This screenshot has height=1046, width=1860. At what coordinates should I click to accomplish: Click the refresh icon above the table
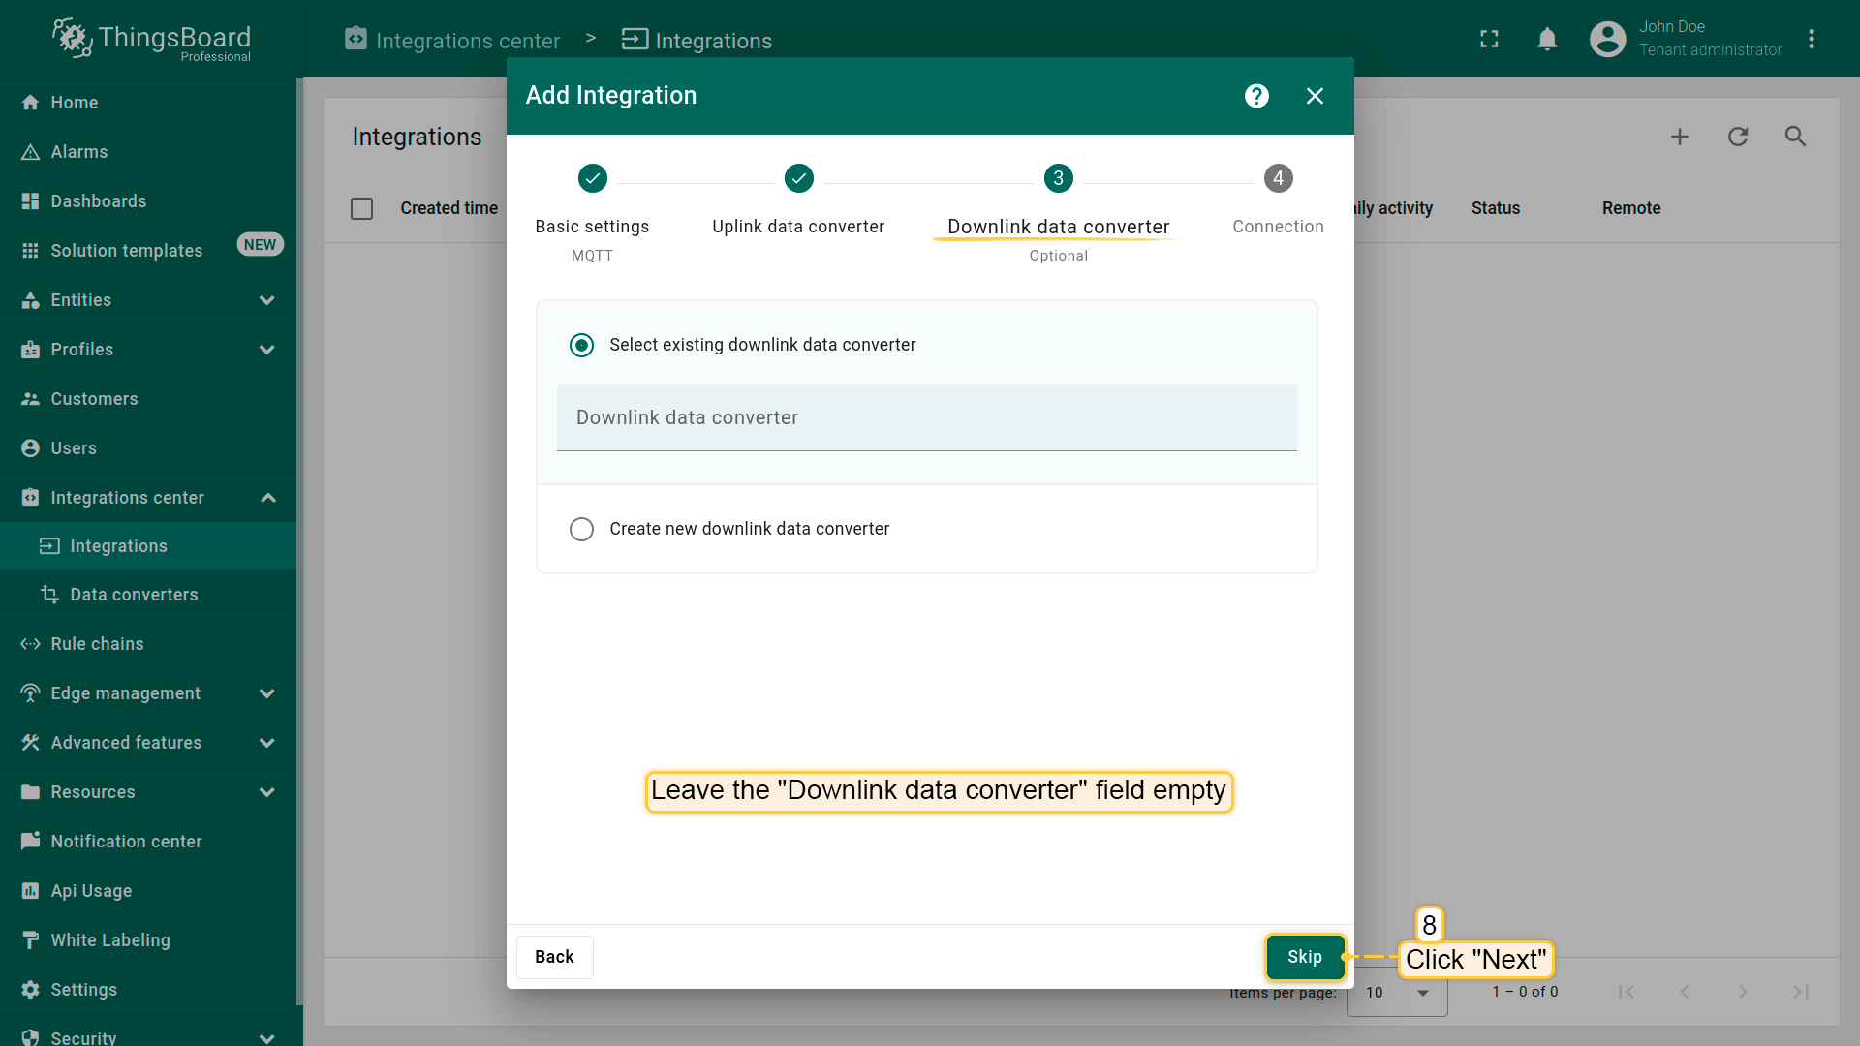pos(1737,137)
